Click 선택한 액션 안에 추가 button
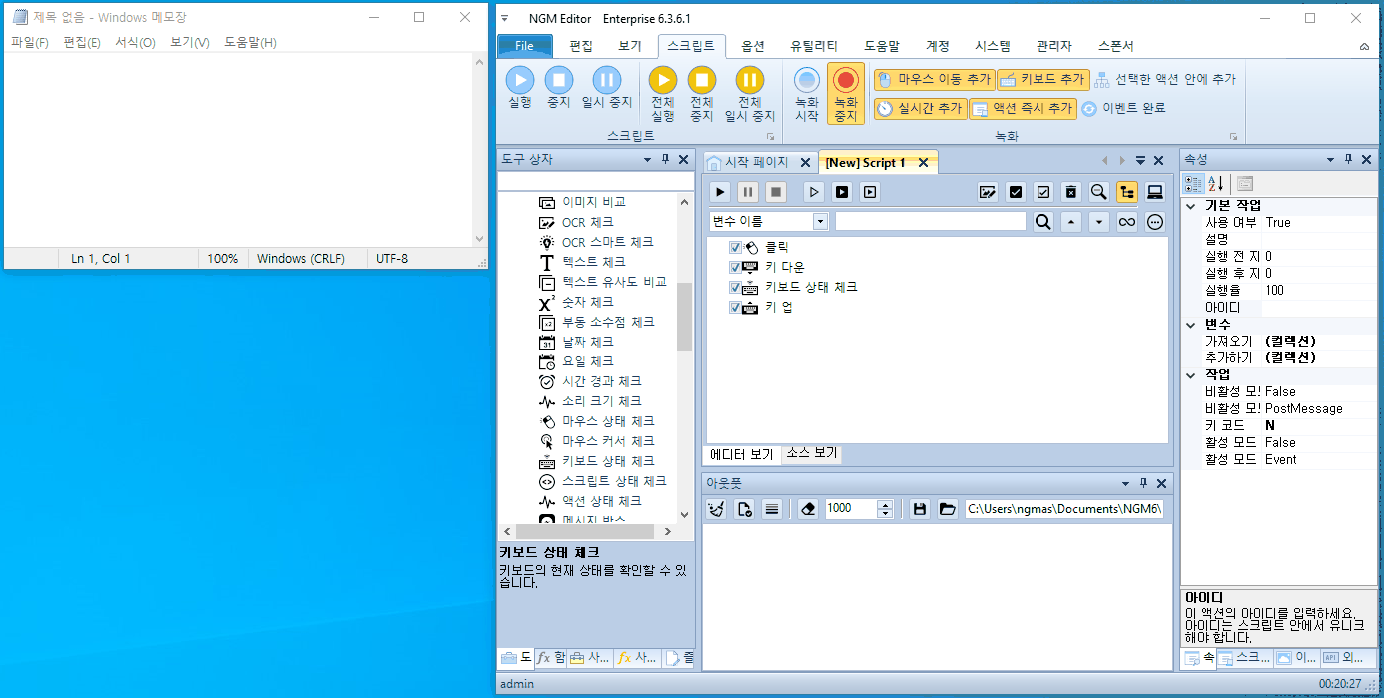The height and width of the screenshot is (698, 1384). tap(1165, 79)
